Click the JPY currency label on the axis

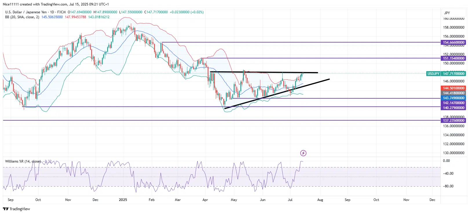(x=447, y=13)
